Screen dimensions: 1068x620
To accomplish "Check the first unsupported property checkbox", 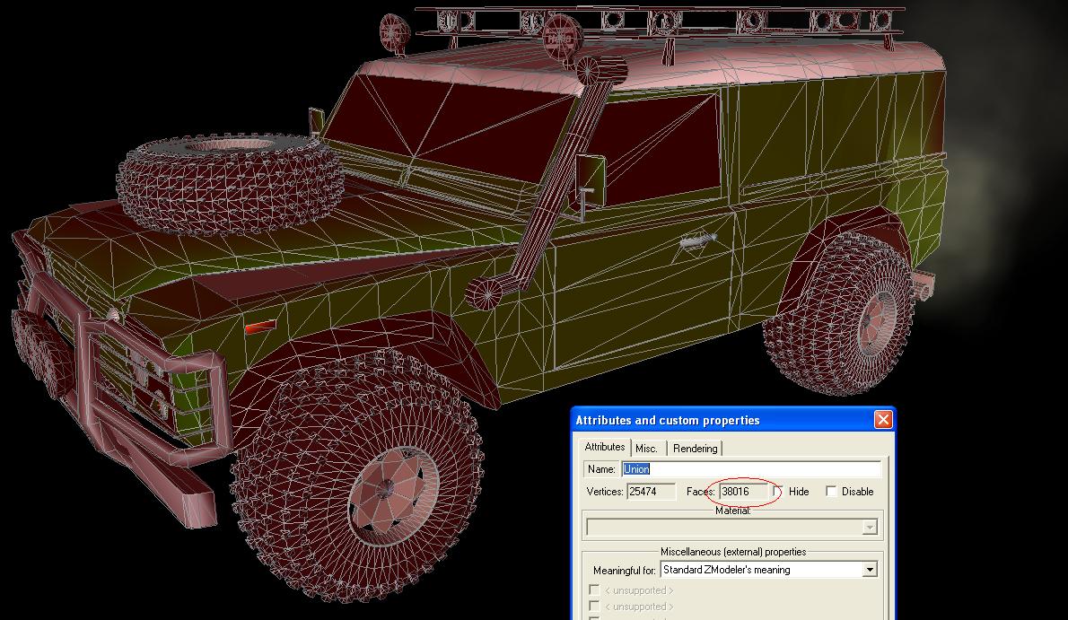I will click(x=594, y=590).
